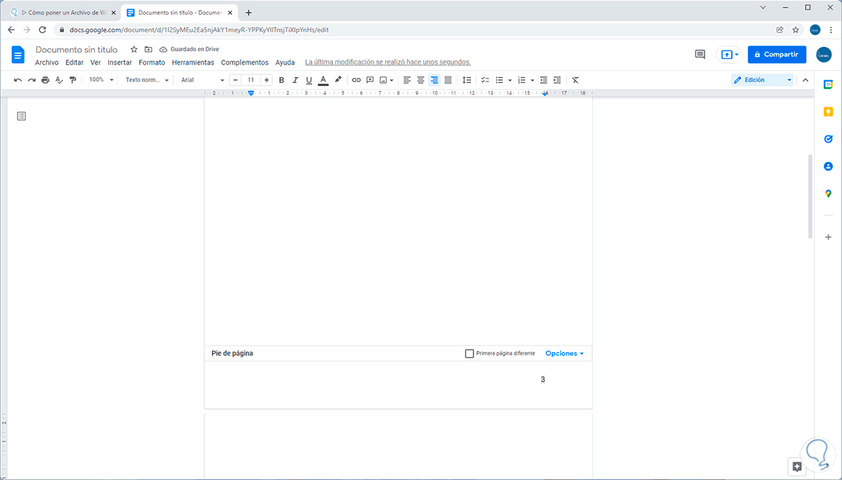
Task: Align text to the left
Action: pos(407,80)
